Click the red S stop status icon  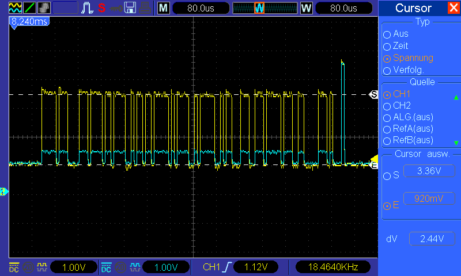(x=102, y=8)
